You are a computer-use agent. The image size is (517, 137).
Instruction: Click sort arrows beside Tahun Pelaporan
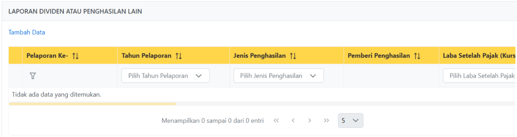pos(179,56)
